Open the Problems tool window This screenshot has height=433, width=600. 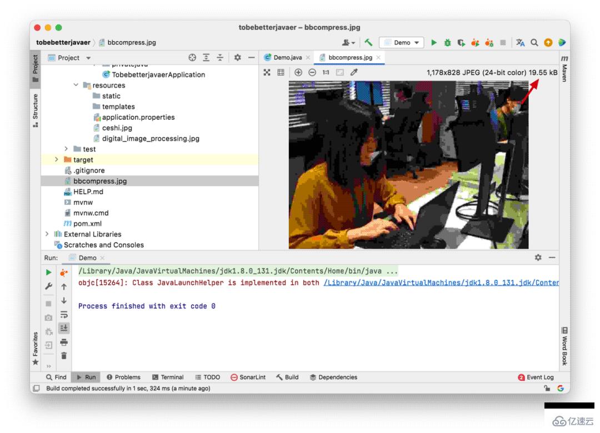click(123, 377)
